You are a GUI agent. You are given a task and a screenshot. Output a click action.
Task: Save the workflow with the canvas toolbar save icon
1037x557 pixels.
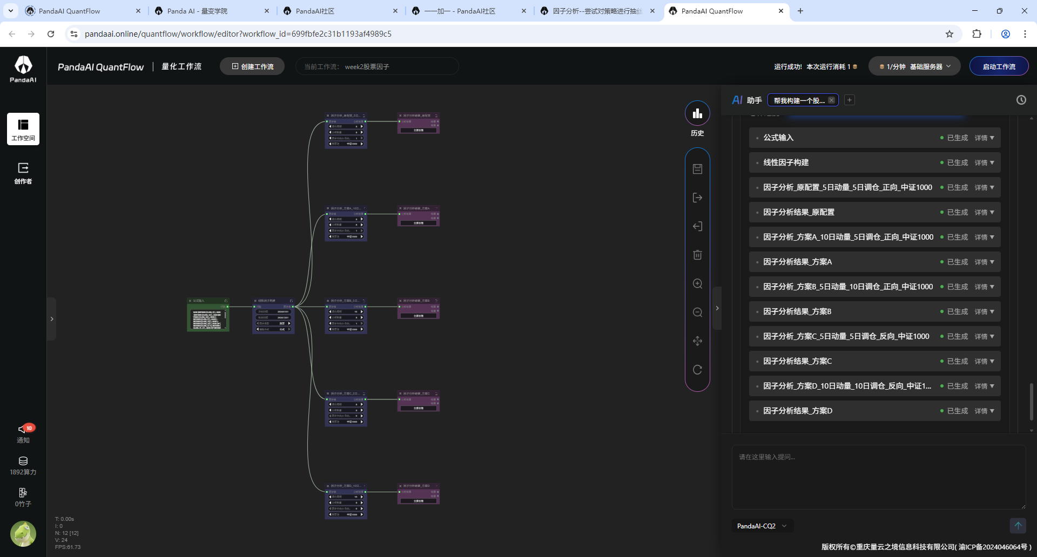[697, 169]
